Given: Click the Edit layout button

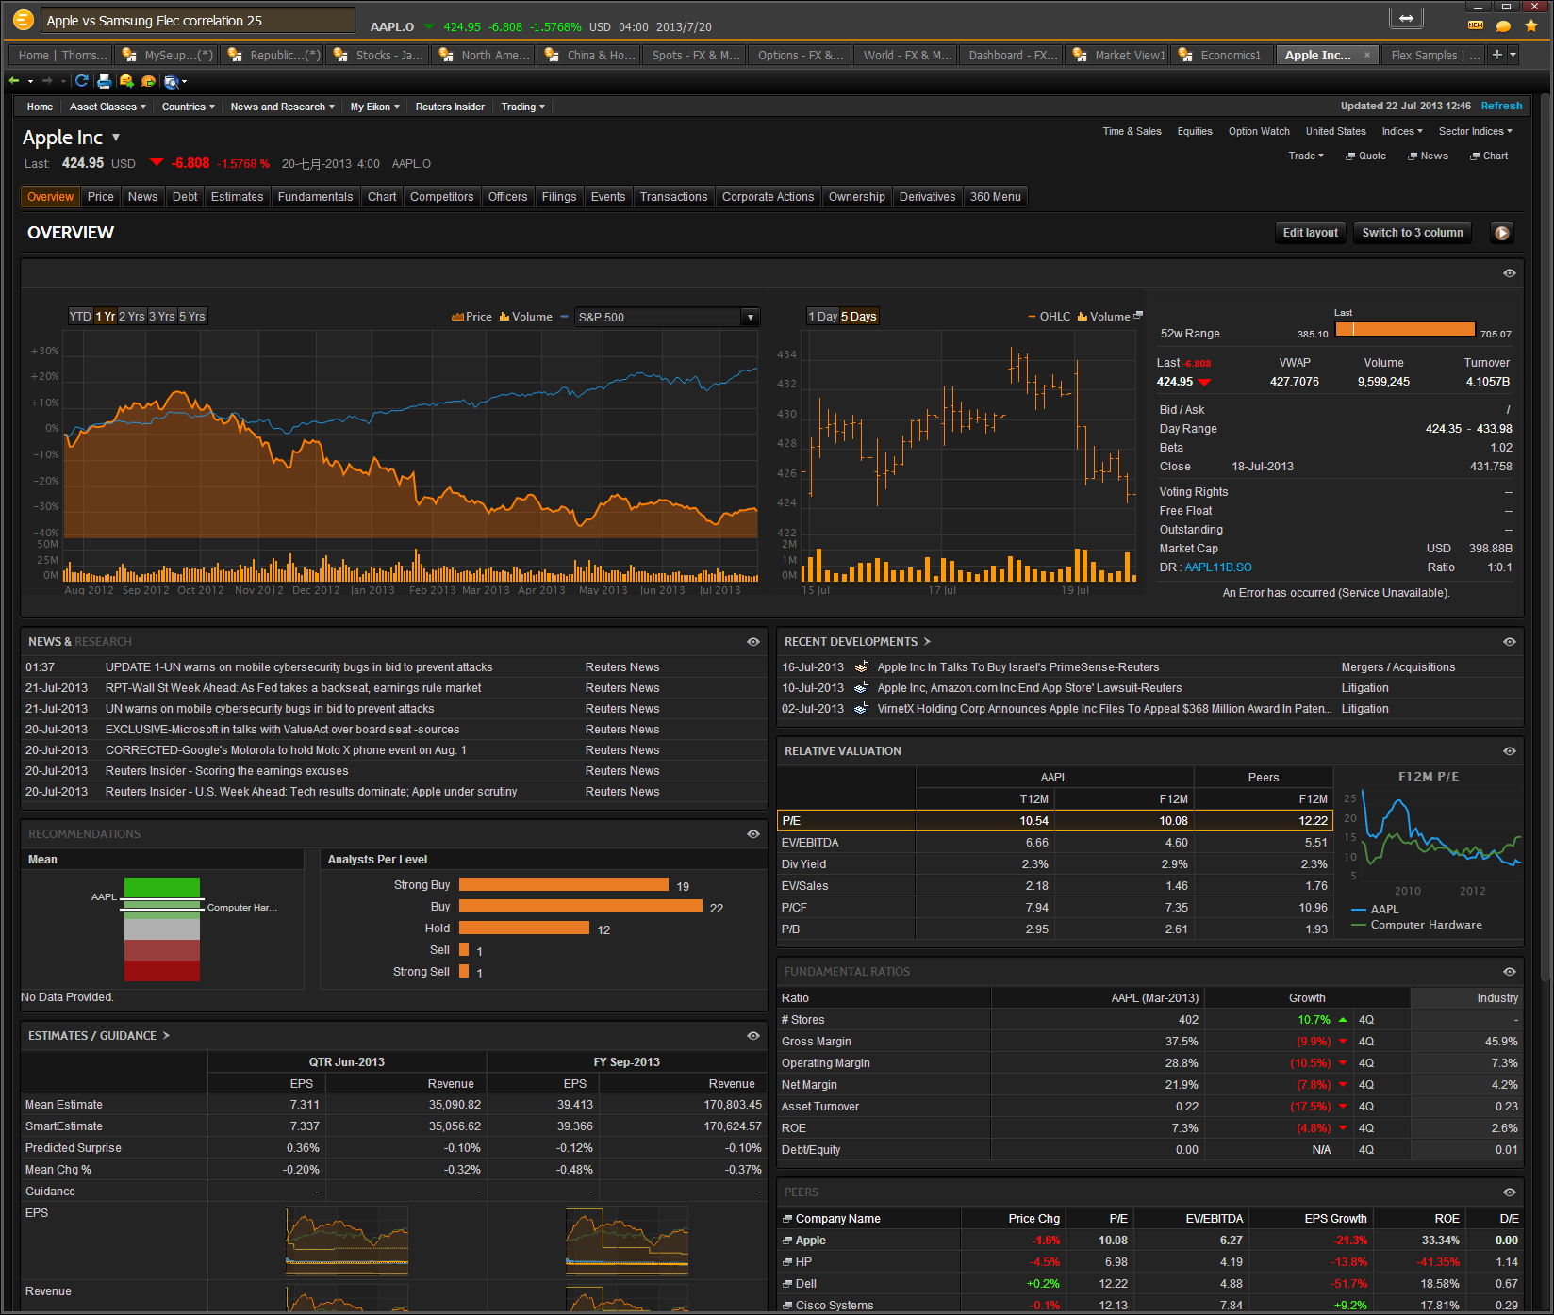Looking at the screenshot, I should click(1310, 233).
